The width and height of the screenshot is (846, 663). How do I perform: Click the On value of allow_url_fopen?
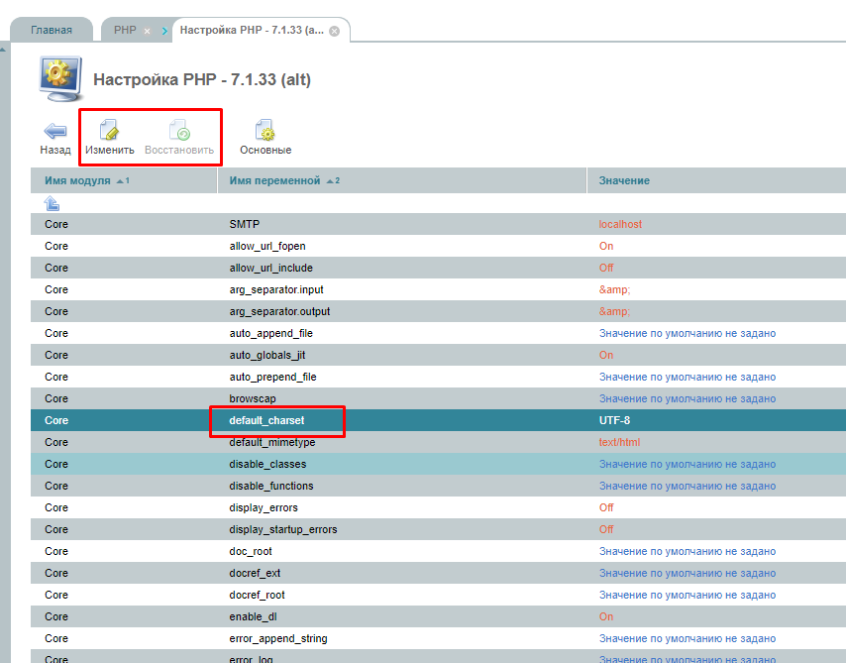click(x=606, y=246)
